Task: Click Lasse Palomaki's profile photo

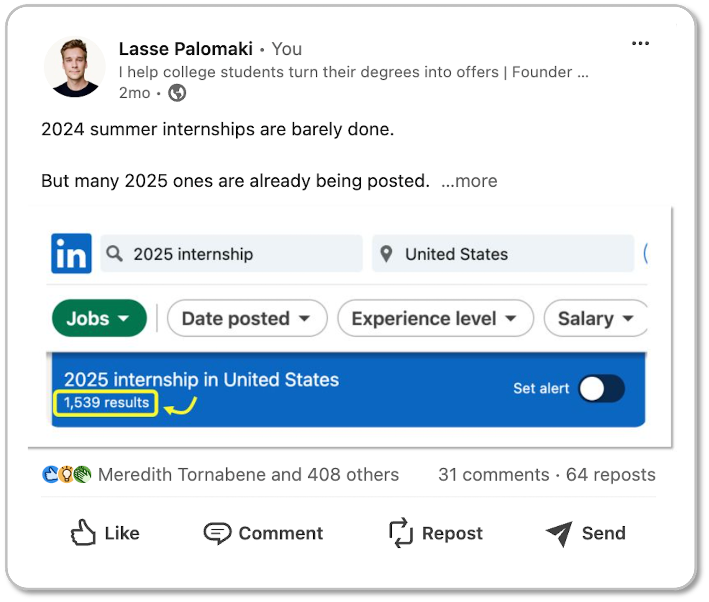Action: [75, 67]
